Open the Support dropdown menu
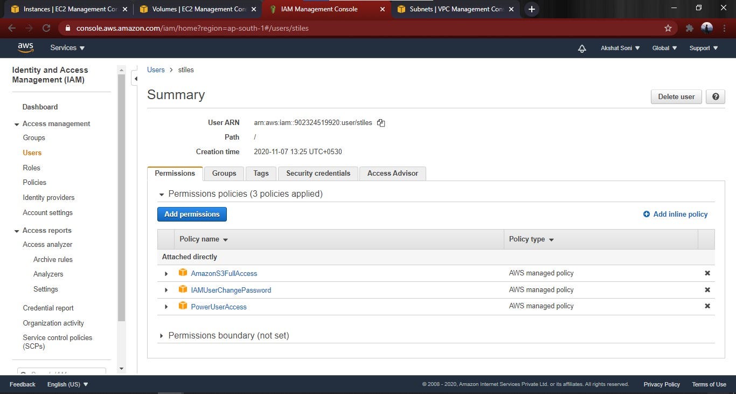 tap(704, 49)
